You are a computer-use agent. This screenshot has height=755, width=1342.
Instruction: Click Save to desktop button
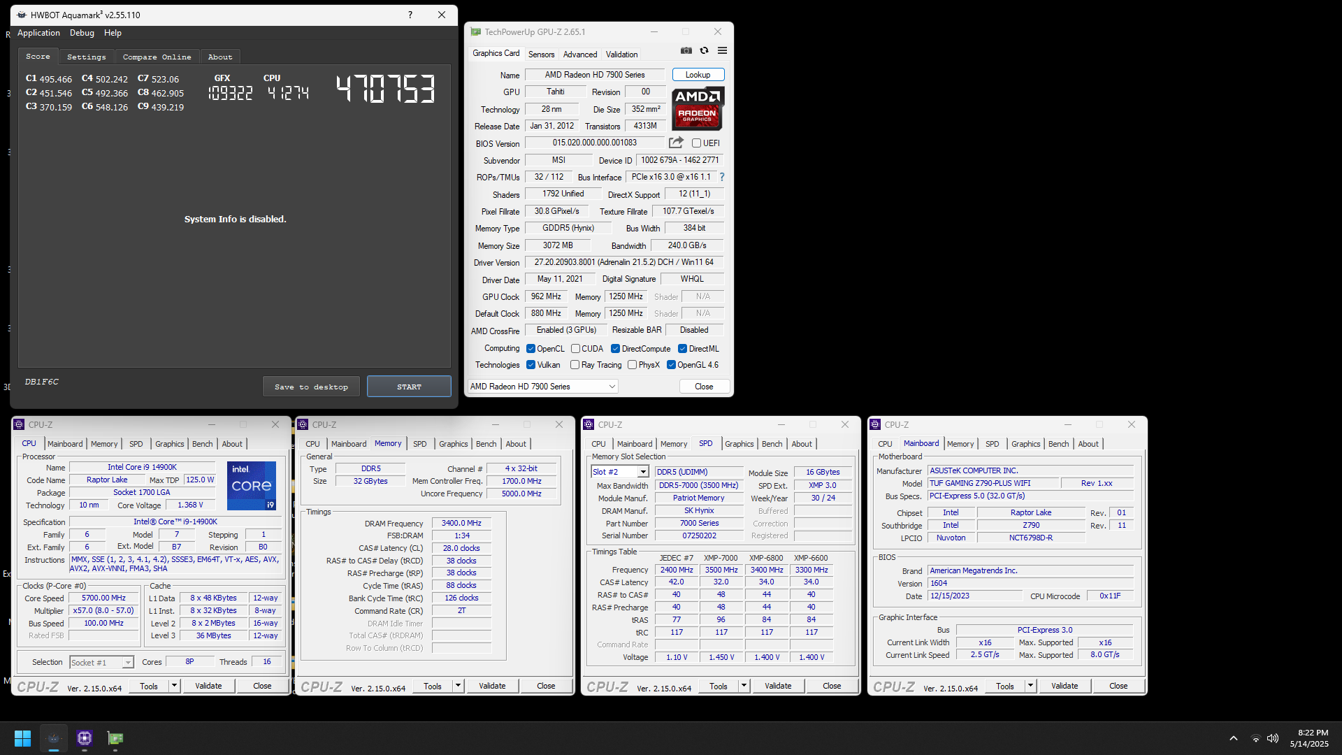[x=311, y=387]
